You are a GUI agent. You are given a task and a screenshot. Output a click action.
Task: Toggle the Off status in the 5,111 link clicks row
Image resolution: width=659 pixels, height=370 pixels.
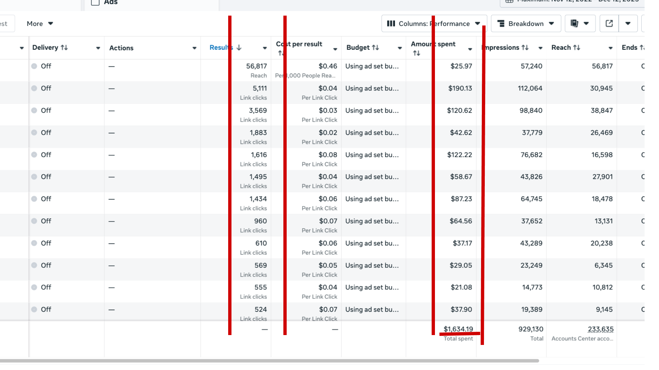pos(34,88)
